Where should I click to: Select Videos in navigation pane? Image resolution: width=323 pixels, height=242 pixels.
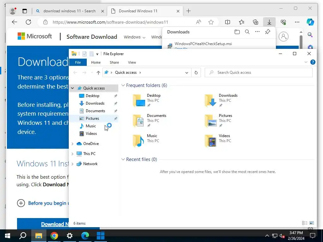point(91,134)
